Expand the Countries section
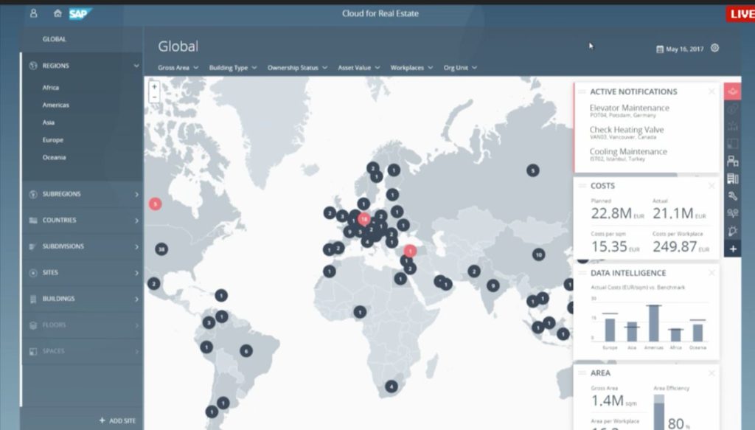Screen dimensions: 755x430 (x=83, y=220)
